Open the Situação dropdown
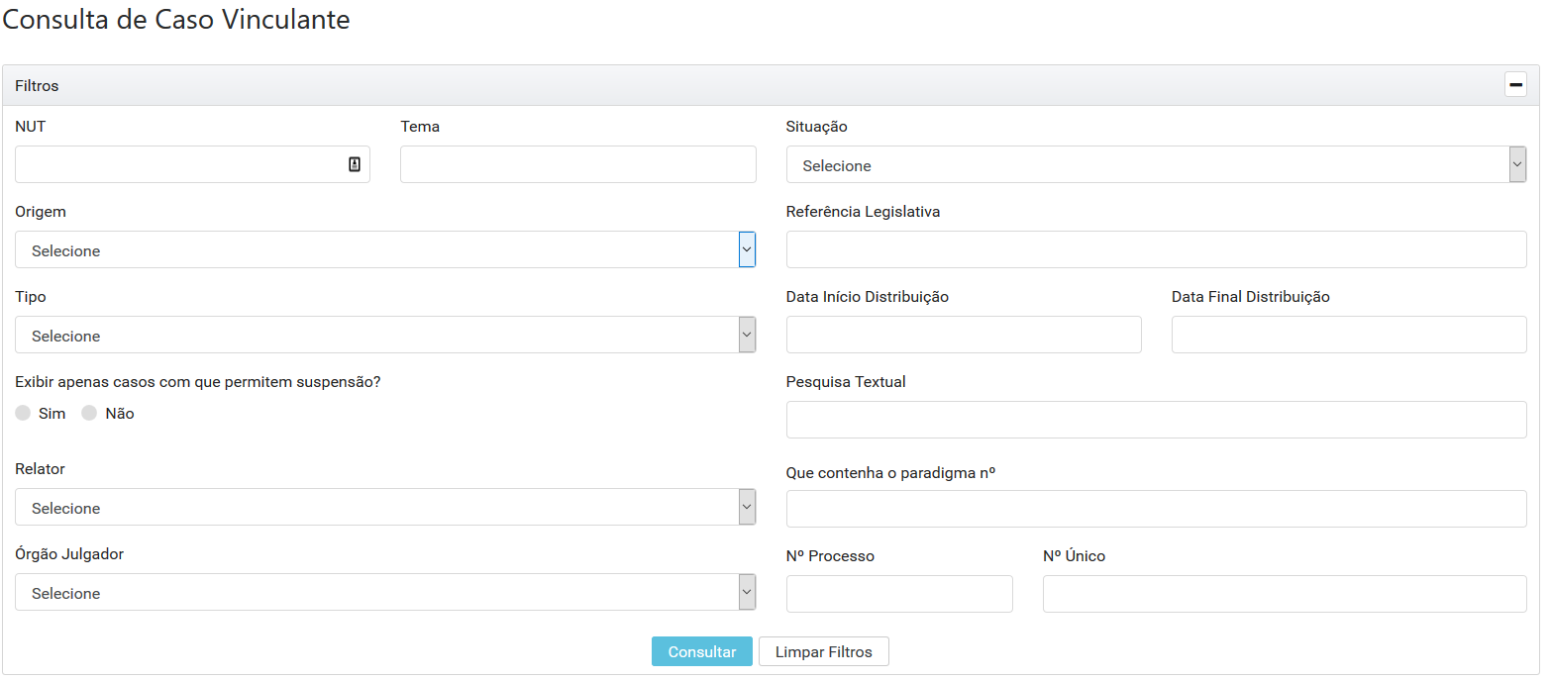The height and width of the screenshot is (681, 1550). [1156, 165]
